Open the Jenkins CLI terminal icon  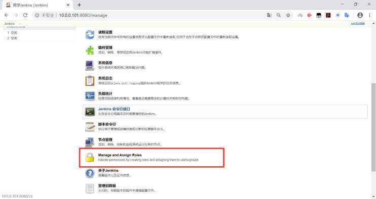pyautogui.click(x=90, y=112)
